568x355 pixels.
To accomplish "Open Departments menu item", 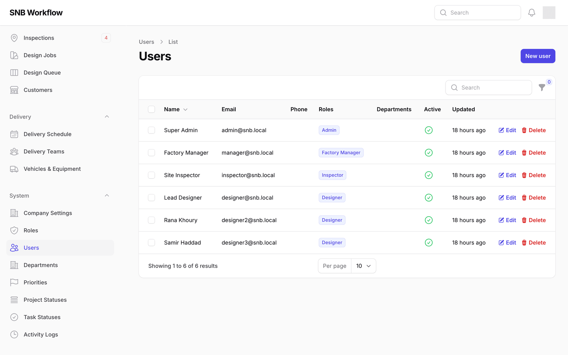I will (60, 265).
